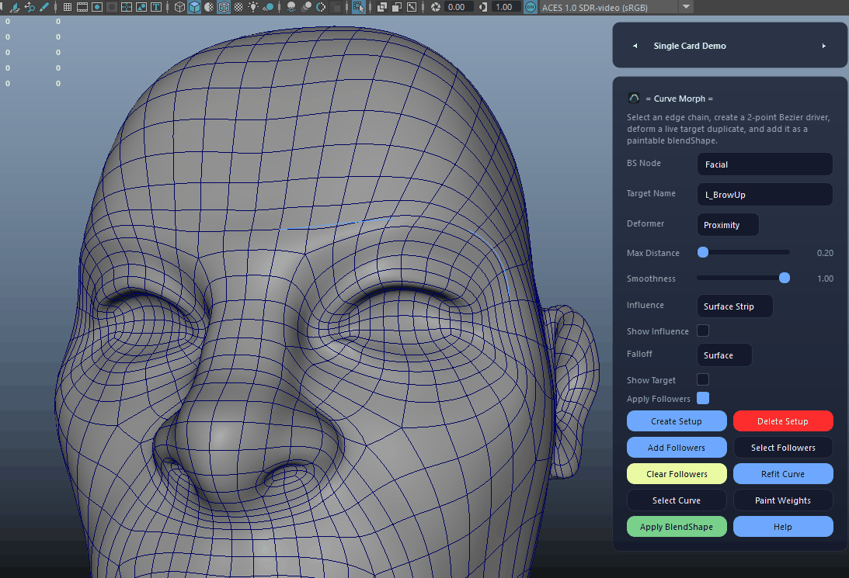Toggle the view transform ON button
The image size is (849, 578).
[x=530, y=7]
